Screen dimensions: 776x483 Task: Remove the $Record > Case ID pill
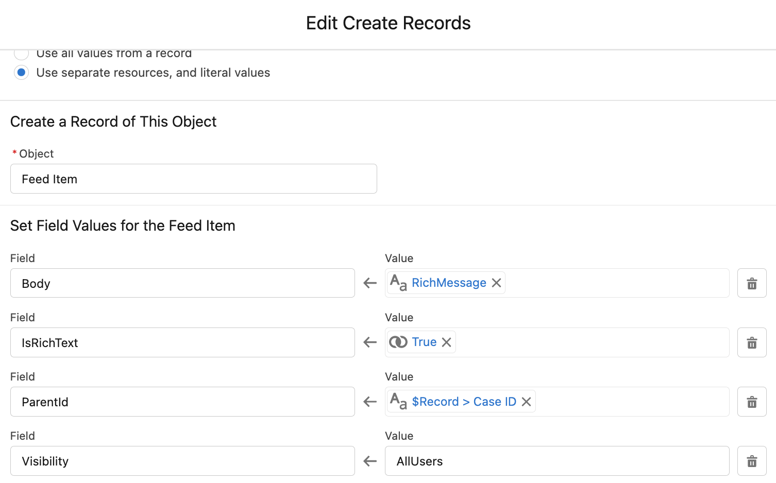[526, 402]
